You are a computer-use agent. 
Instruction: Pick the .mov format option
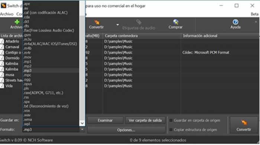point(51,57)
